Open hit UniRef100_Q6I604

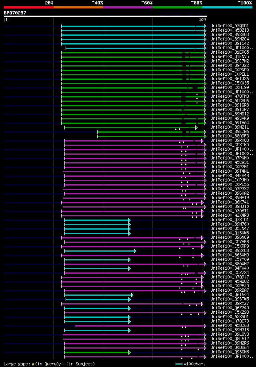pos(230,295)
